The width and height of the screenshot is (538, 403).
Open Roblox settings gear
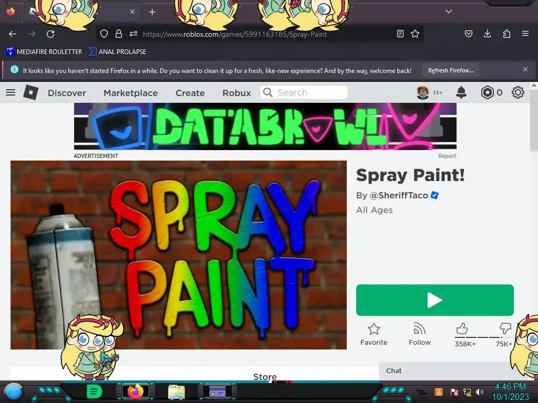point(518,92)
